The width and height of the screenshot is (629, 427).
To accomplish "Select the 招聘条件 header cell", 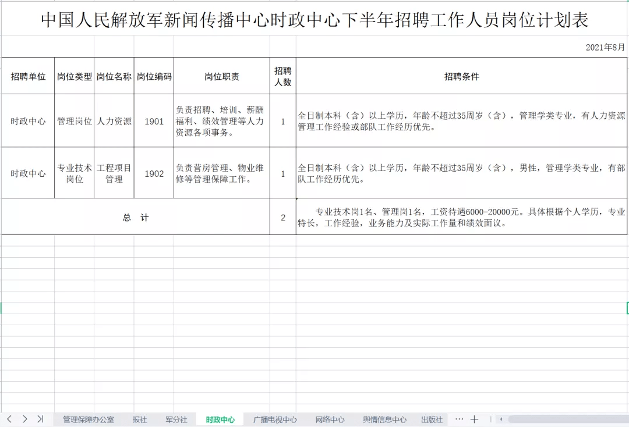I will point(461,76).
